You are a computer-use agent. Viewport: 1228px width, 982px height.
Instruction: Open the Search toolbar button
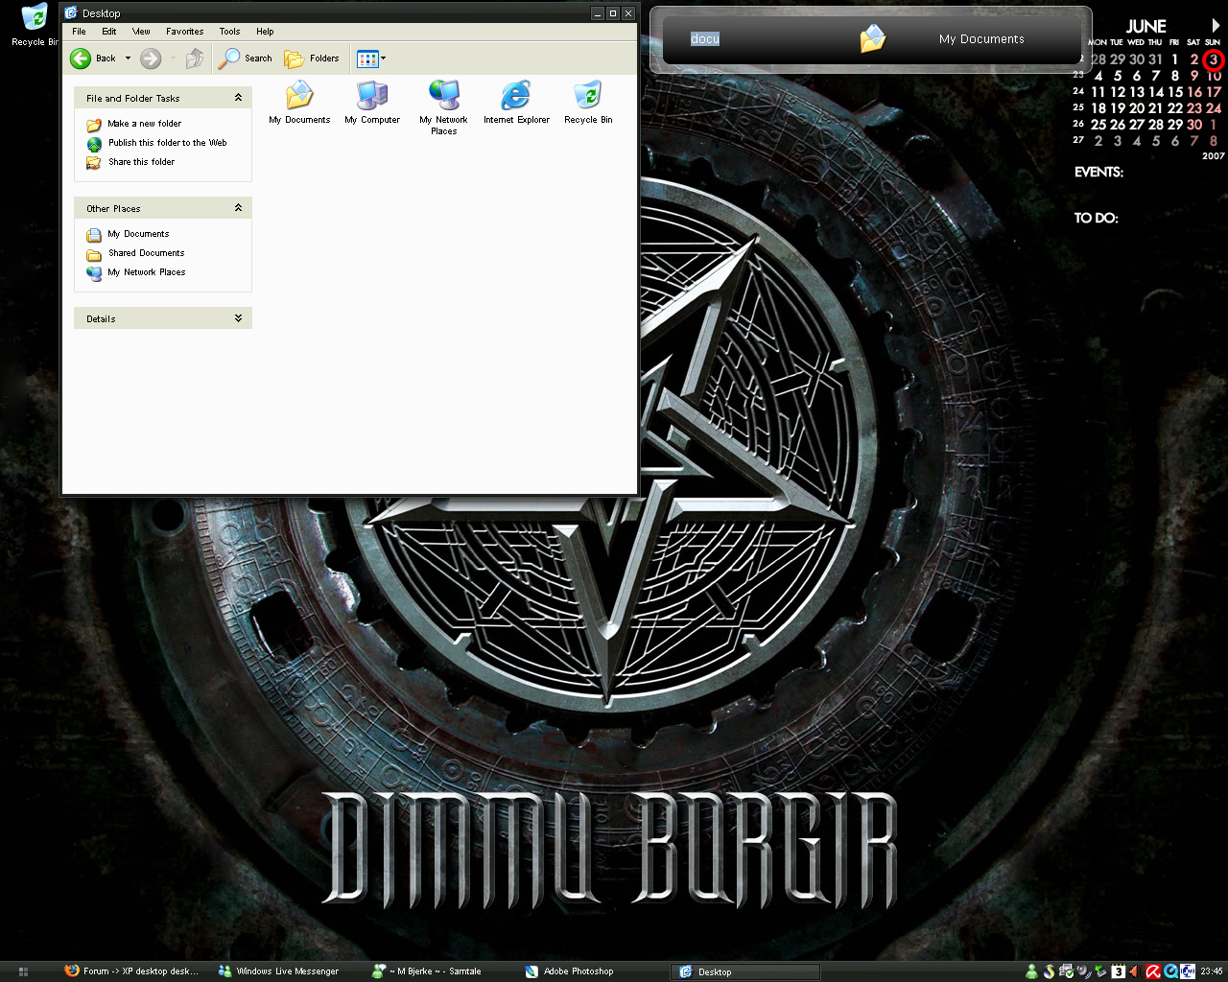[246, 58]
